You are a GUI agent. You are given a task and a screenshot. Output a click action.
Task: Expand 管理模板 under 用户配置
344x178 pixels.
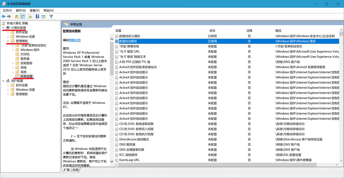click(x=8, y=94)
